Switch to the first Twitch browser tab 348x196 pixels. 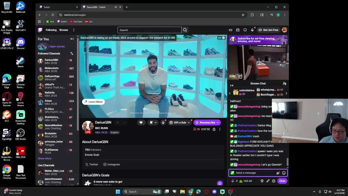click(x=58, y=7)
